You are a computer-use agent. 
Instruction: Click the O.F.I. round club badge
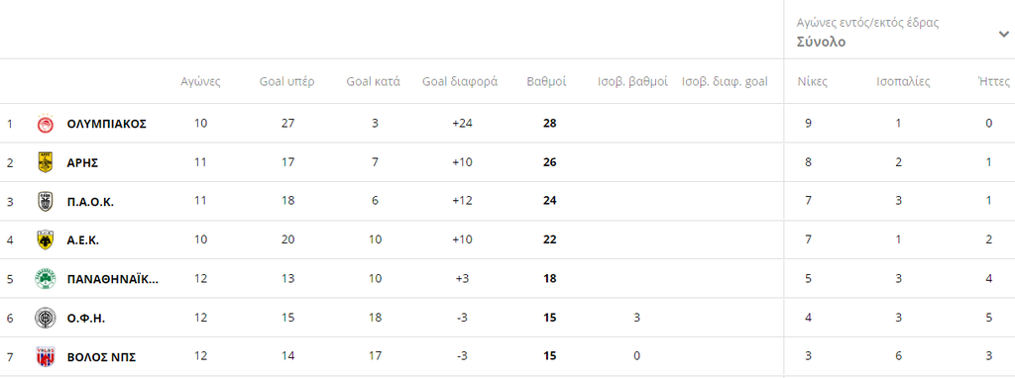click(45, 318)
